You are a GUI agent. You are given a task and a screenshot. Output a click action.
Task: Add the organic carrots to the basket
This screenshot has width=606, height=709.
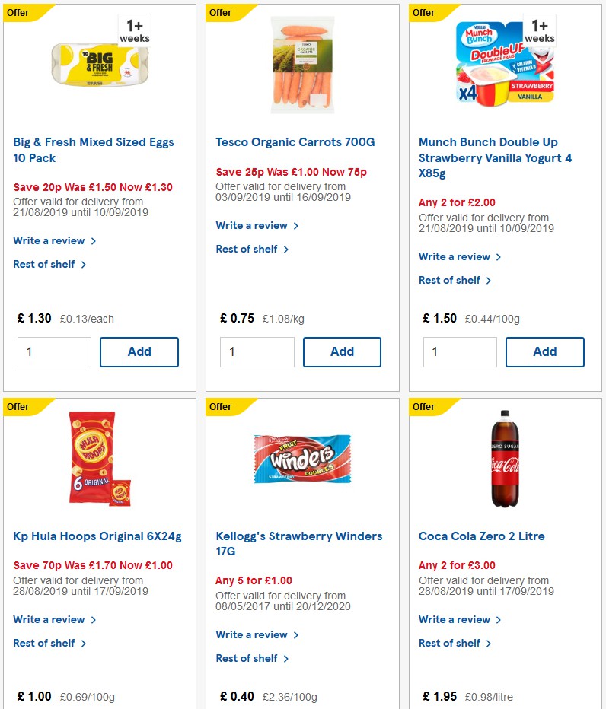point(342,351)
